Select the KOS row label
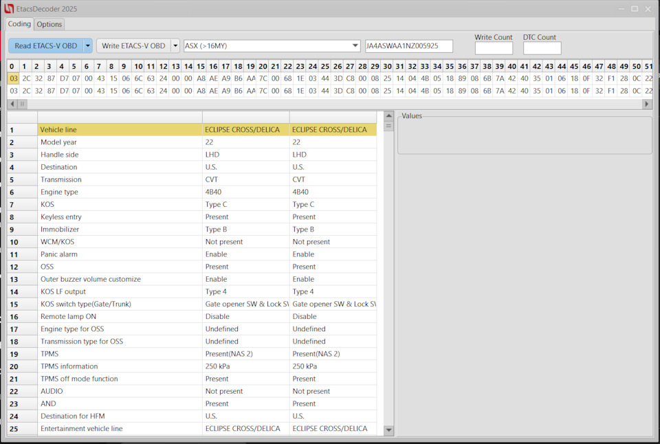660x444 pixels. click(x=47, y=204)
